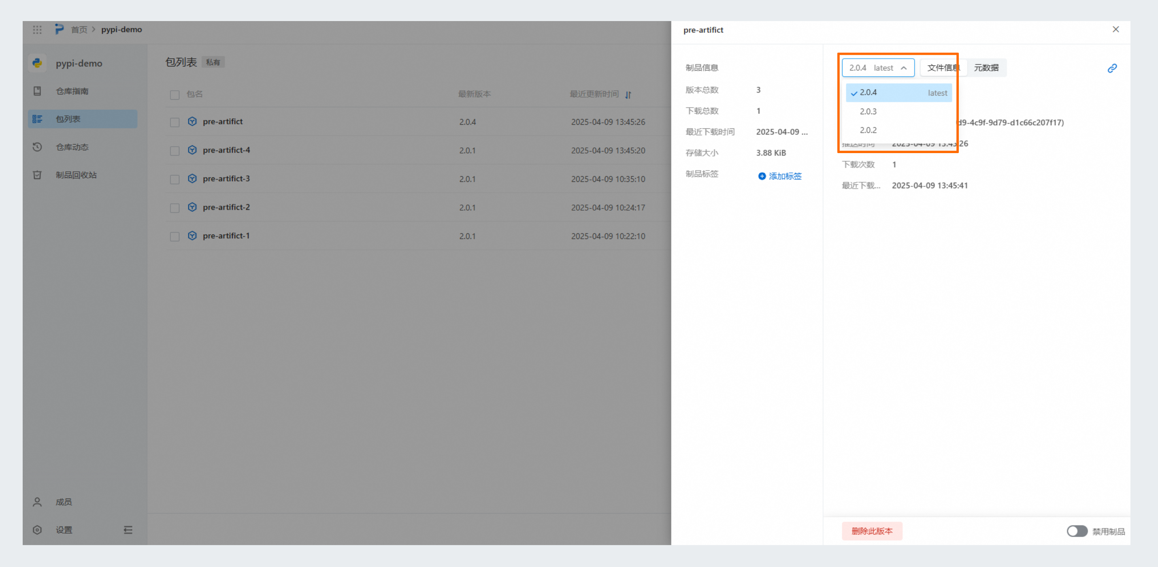Image resolution: width=1158 pixels, height=567 pixels.
Task: Open 仓库动态 history icon
Action: tap(37, 147)
